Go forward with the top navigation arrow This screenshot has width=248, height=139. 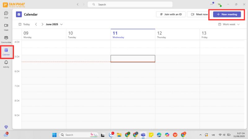point(84,4)
